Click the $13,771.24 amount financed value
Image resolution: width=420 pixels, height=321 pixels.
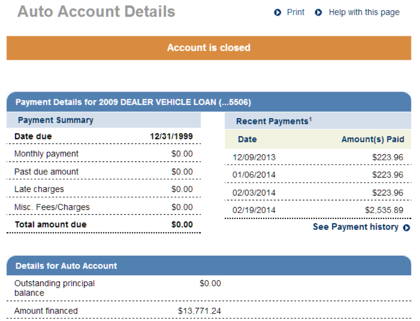(x=199, y=311)
